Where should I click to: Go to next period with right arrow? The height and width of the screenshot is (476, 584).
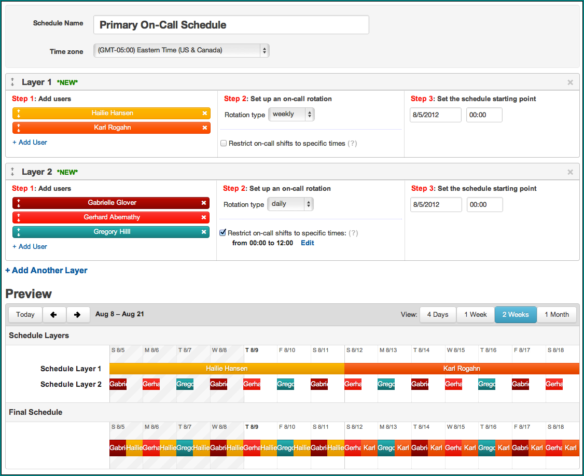coord(77,315)
